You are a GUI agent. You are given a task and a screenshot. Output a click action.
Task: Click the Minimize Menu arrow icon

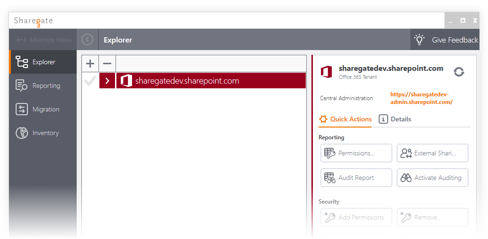pyautogui.click(x=21, y=40)
